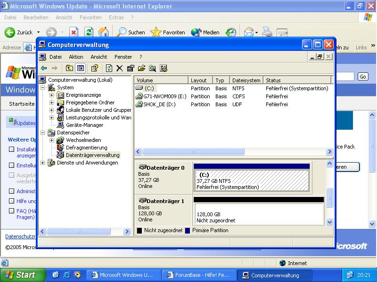The image size is (377, 282).
Task: Click the Zurück back button in IE
Action: tap(19, 32)
